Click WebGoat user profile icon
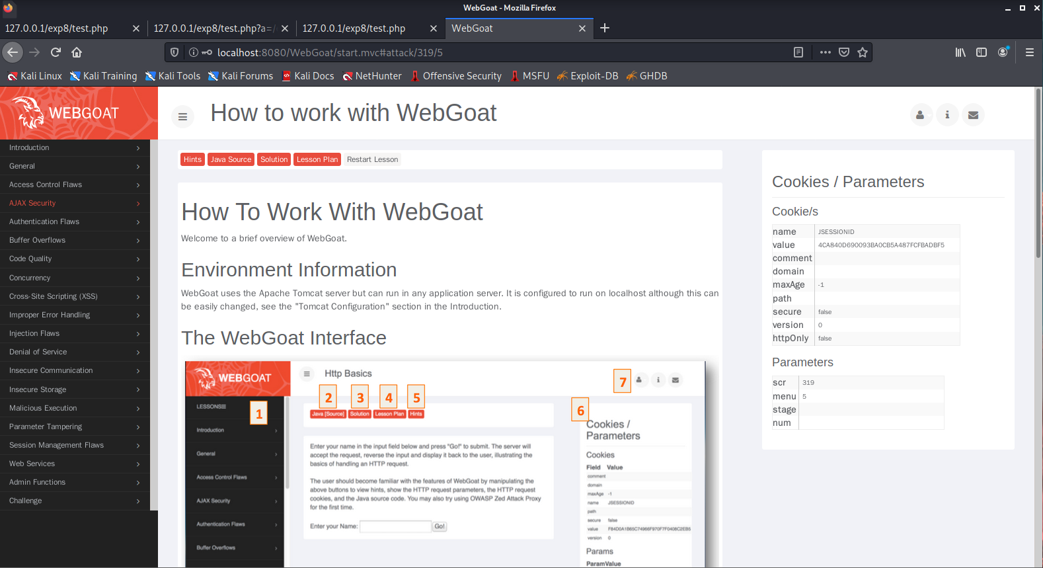The width and height of the screenshot is (1043, 568). point(920,114)
